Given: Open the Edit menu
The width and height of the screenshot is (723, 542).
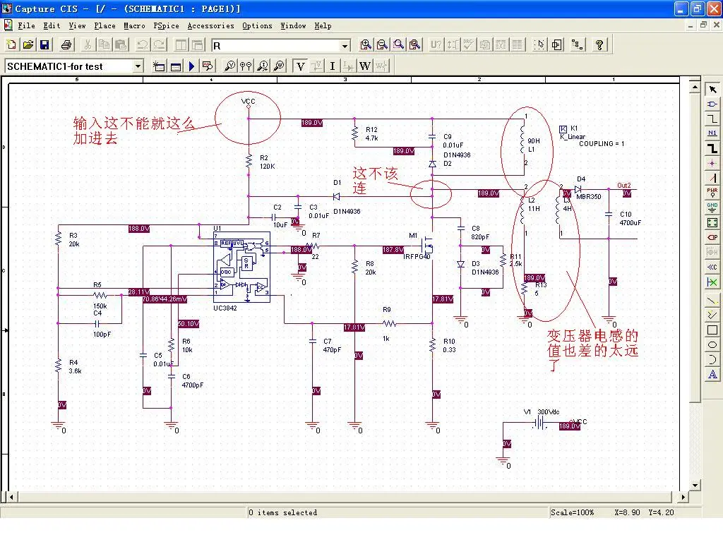Looking at the screenshot, I should pos(52,26).
